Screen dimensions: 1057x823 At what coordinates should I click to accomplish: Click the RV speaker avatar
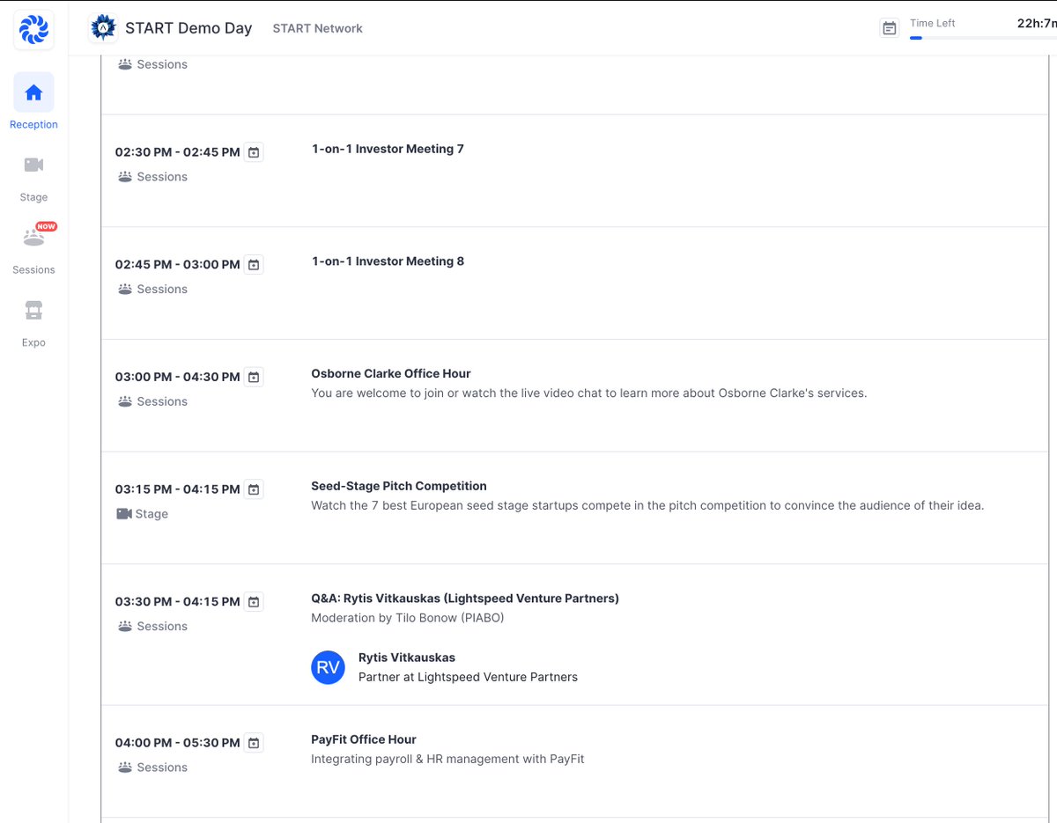pos(328,667)
